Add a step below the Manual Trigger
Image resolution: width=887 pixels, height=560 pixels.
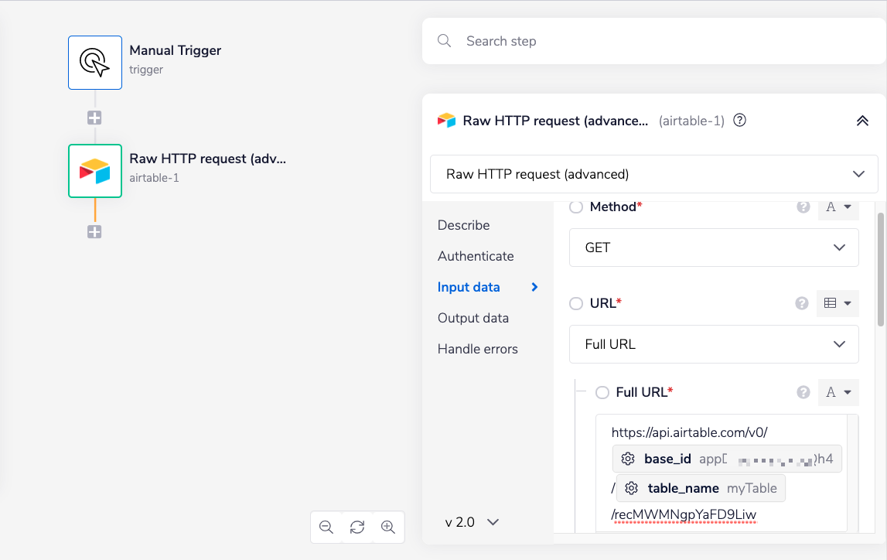point(94,118)
